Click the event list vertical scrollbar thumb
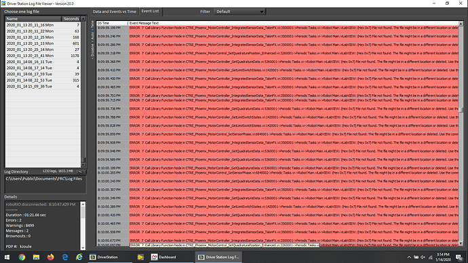 pyautogui.click(x=461, y=110)
